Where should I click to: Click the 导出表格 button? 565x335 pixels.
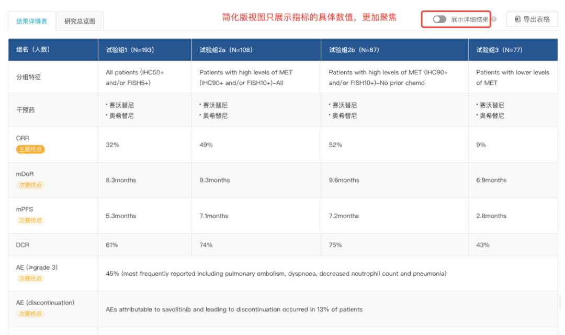[532, 19]
